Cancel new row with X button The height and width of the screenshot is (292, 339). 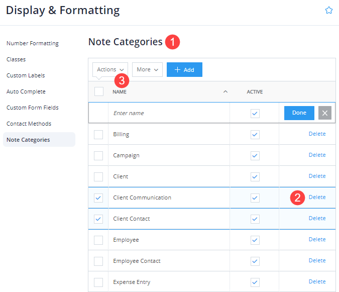325,113
